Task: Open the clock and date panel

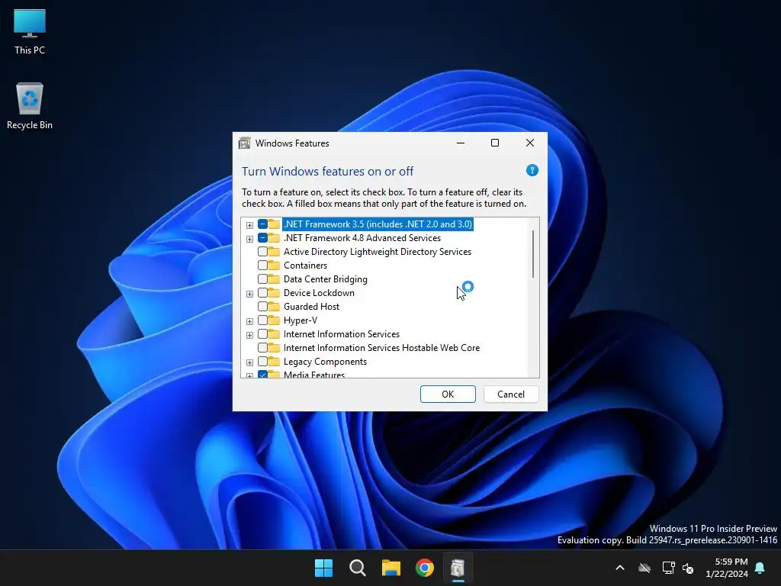Action: 727,568
